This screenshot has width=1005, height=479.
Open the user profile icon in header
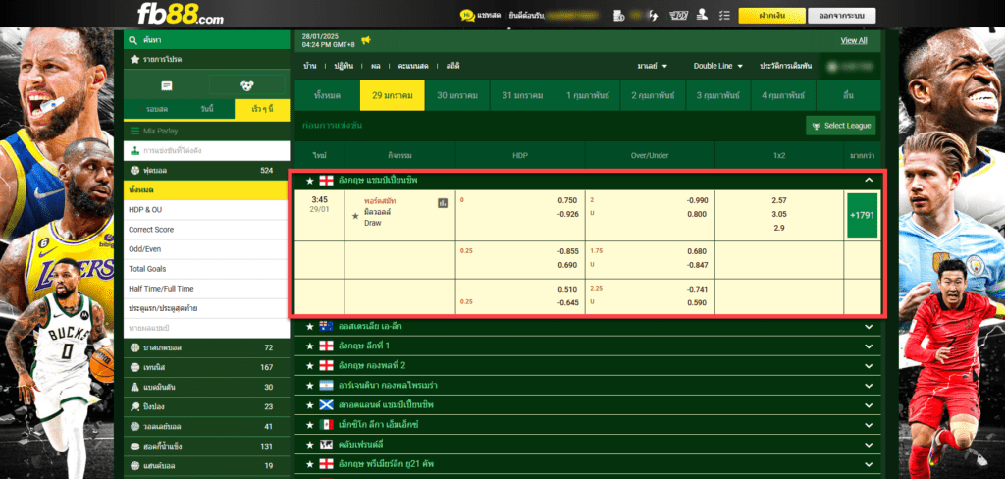point(703,16)
